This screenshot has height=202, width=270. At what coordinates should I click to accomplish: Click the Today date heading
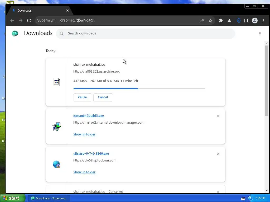[50, 51]
